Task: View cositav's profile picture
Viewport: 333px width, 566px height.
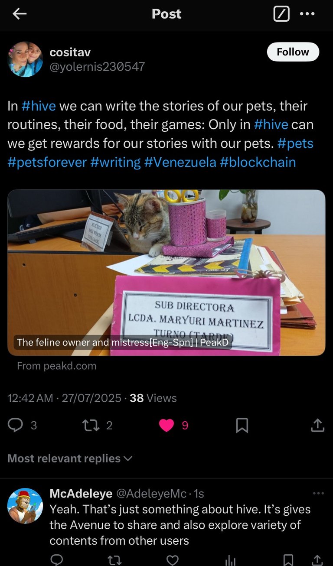Action: pyautogui.click(x=25, y=59)
